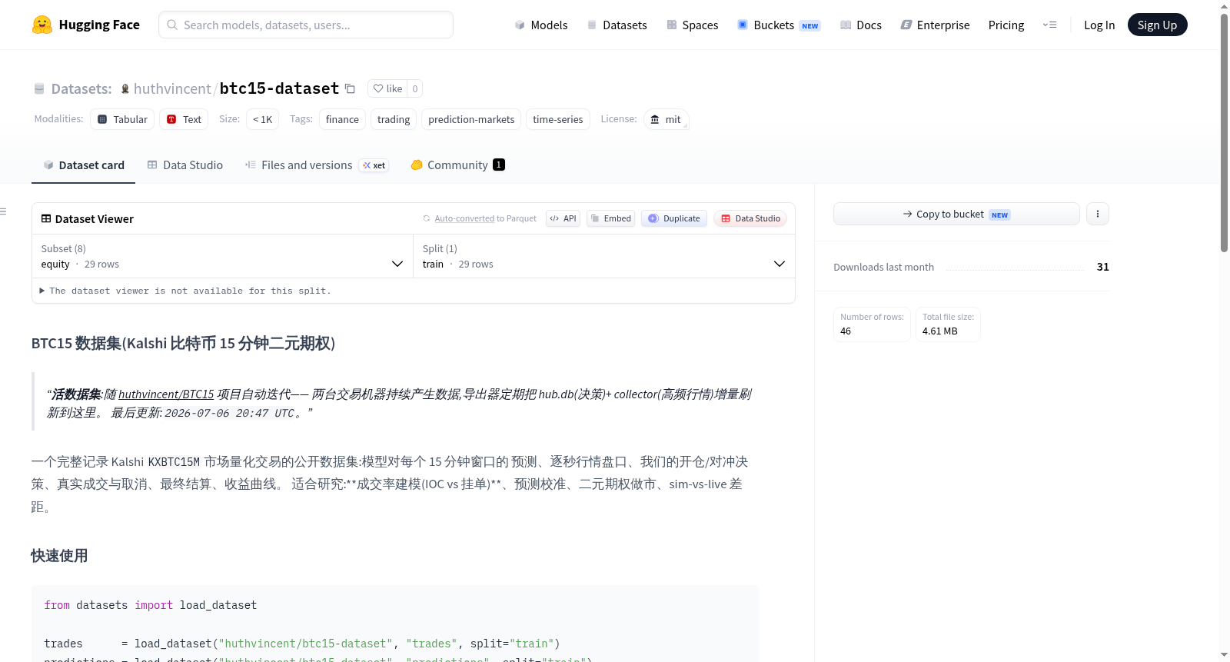The width and height of the screenshot is (1230, 662).
Task: Click the Sign Up button
Action: click(x=1157, y=25)
